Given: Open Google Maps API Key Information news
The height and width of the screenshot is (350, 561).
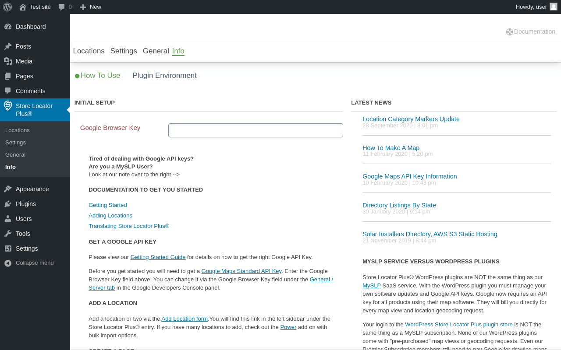Looking at the screenshot, I should [410, 176].
